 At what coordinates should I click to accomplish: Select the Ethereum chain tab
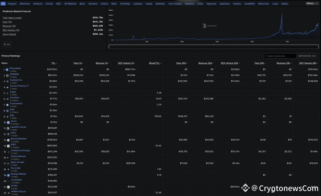pyautogui.click(x=25, y=4)
